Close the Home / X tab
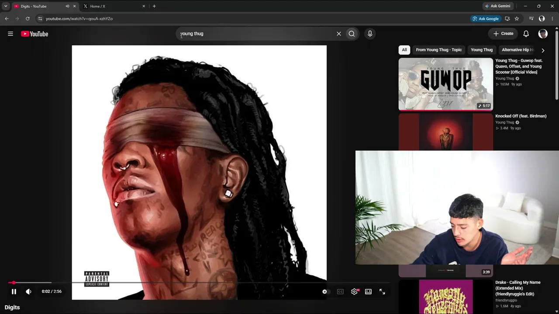Screen dimensions: 559x314 pos(144,6)
